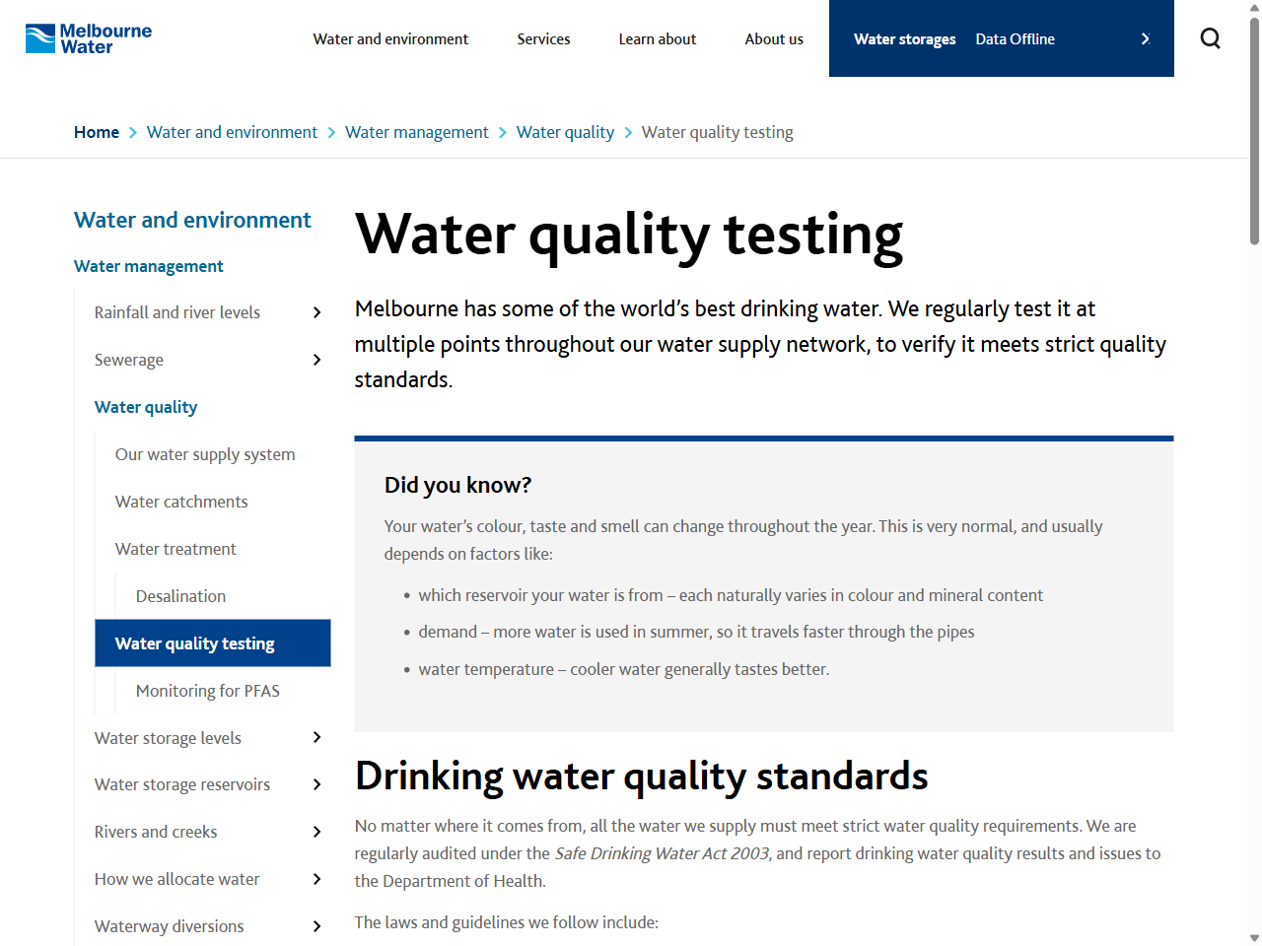1262x946 pixels.
Task: Click the breadcrumb arrow after Home
Action: point(131,131)
